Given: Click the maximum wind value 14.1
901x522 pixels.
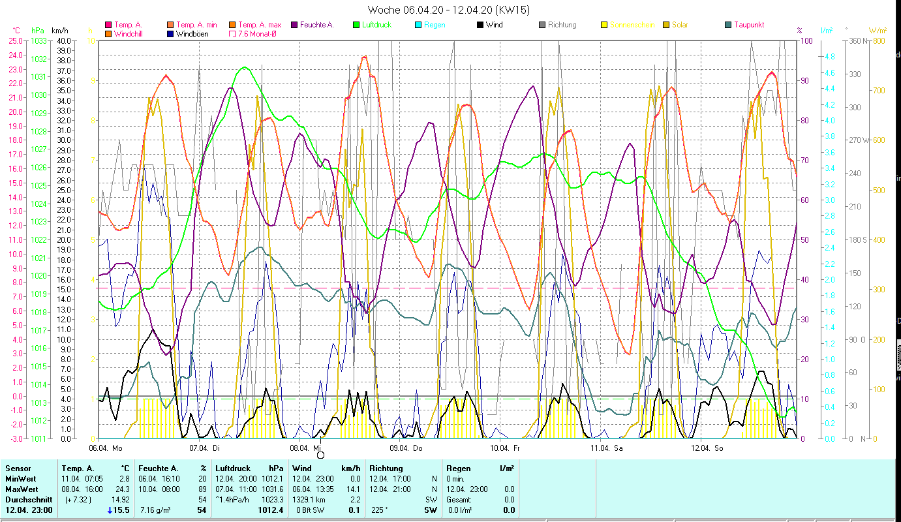Looking at the screenshot, I should pyautogui.click(x=353, y=489).
